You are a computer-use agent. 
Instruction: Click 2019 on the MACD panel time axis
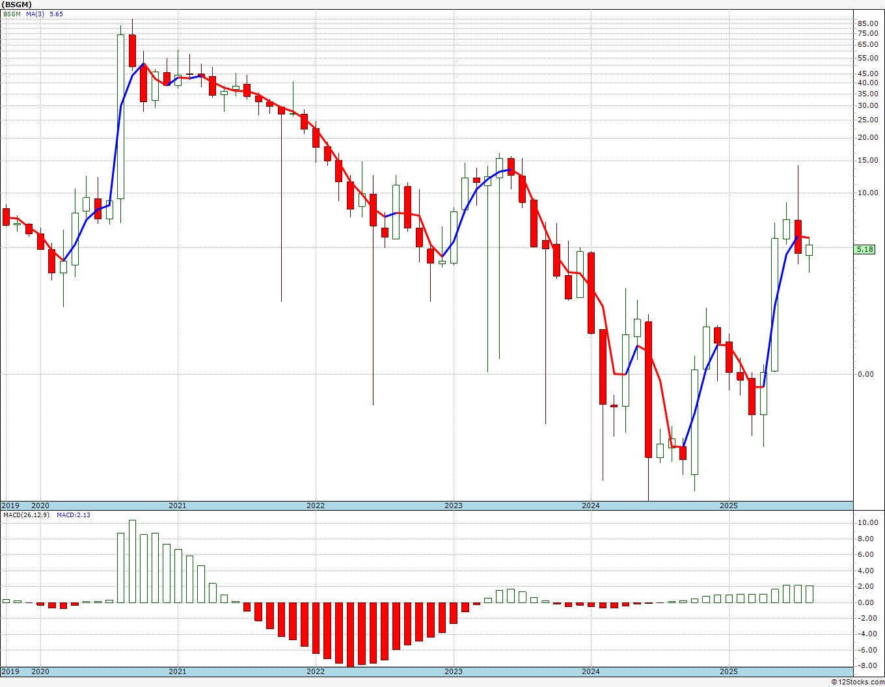pos(10,672)
